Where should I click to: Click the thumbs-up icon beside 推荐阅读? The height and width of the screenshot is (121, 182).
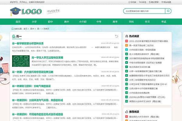point(126,112)
